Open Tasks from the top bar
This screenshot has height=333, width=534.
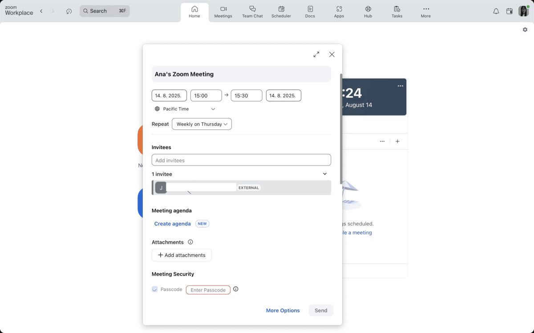396,11
